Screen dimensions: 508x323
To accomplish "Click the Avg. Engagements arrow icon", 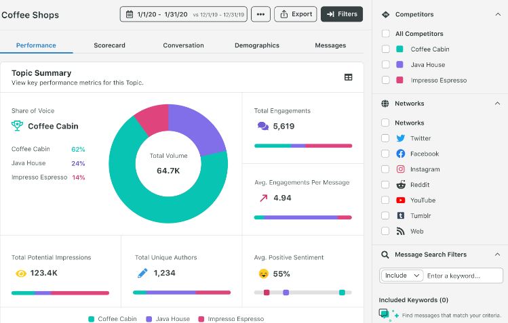I will pyautogui.click(x=263, y=198).
